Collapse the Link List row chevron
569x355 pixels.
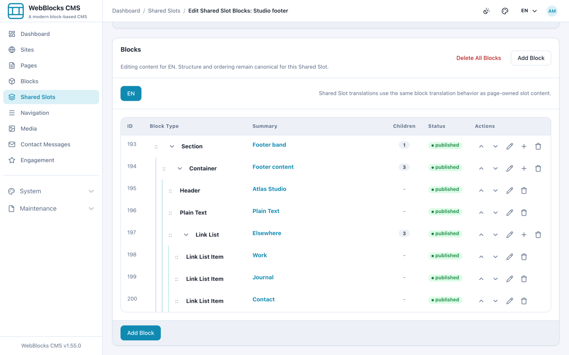pyautogui.click(x=186, y=235)
